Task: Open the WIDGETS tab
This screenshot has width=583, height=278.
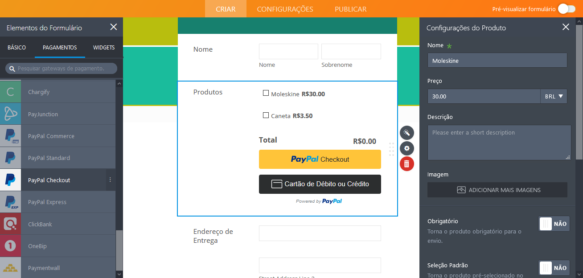Action: pyautogui.click(x=104, y=48)
